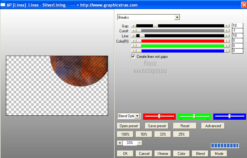Image resolution: width=247 pixels, height=158 pixels.
Task: Toggle Create lines not gaps checkbox
Action: click(x=133, y=57)
